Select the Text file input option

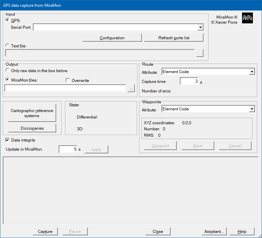point(8,46)
